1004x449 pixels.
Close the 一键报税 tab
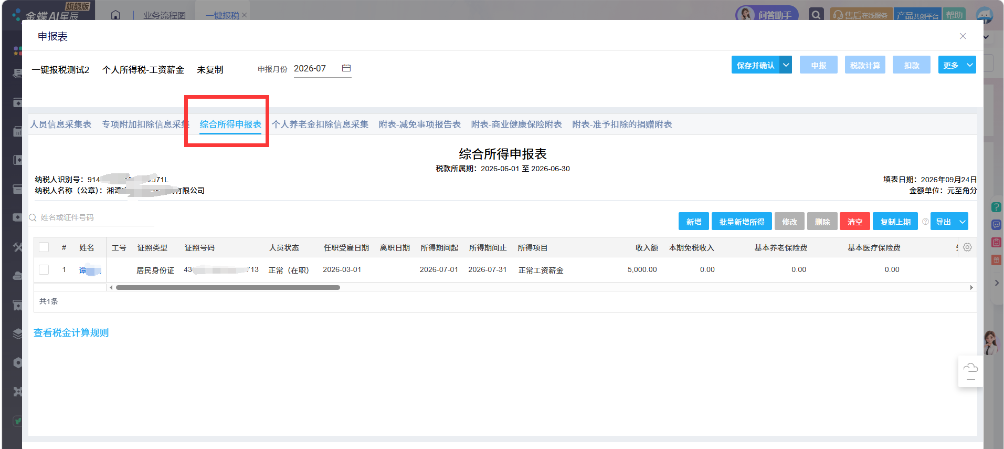244,15
